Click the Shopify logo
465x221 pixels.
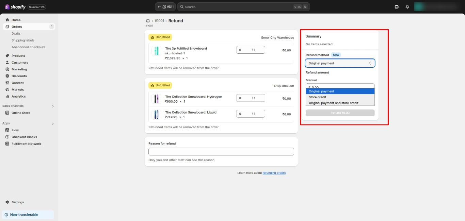click(15, 7)
